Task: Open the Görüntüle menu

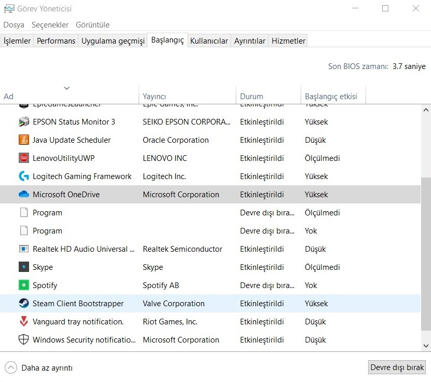Action: (x=92, y=25)
